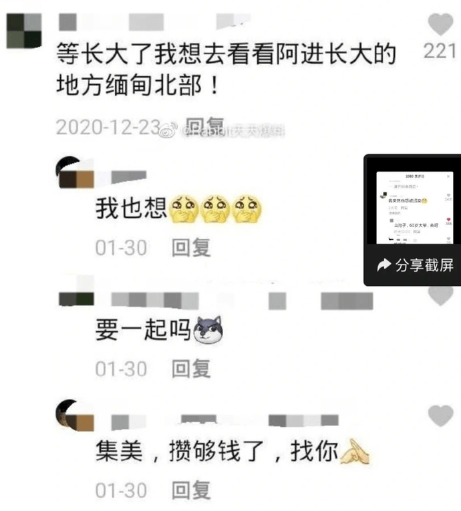
Task: Tap 分享截屏 to share the screenshot
Action: (x=424, y=265)
